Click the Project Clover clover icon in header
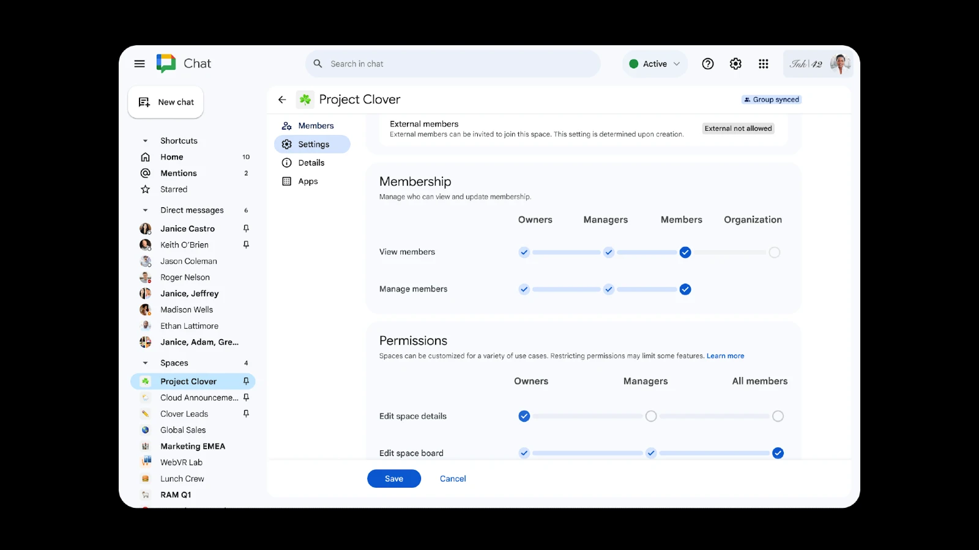979x550 pixels. (305, 100)
